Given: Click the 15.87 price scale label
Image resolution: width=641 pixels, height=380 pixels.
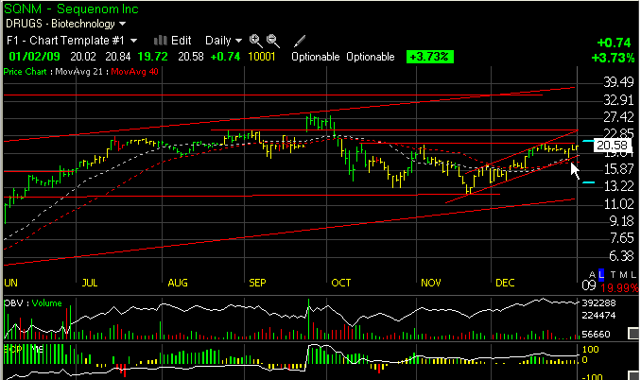Looking at the screenshot, I should (618, 169).
